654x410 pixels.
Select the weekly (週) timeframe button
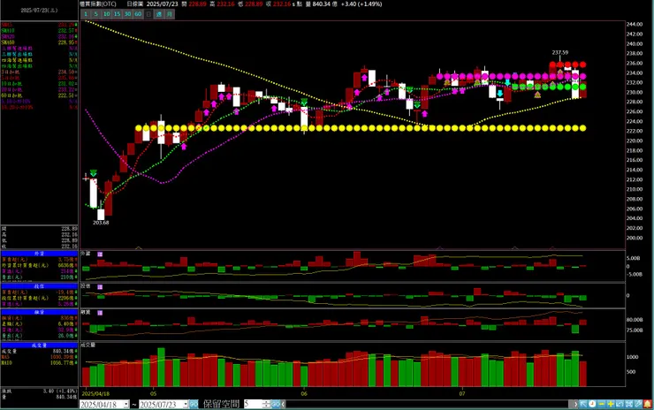click(159, 14)
